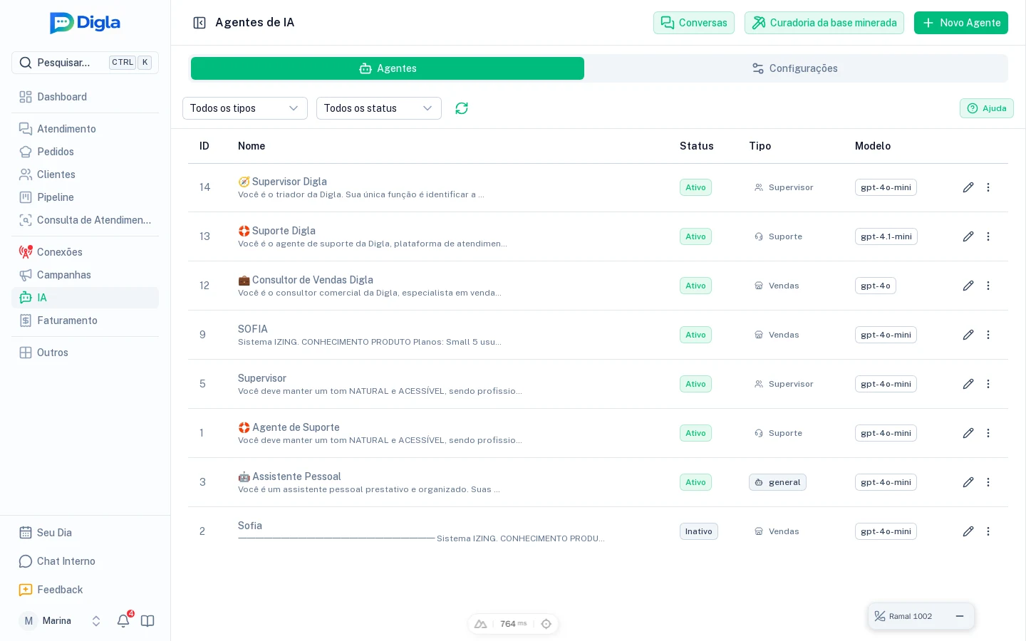Switch to the Agentes tab

click(388, 68)
